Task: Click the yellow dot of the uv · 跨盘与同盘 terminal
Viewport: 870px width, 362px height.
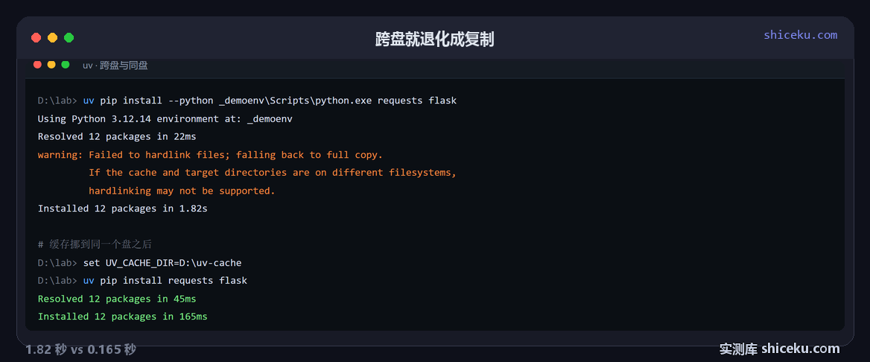Action: pos(51,64)
